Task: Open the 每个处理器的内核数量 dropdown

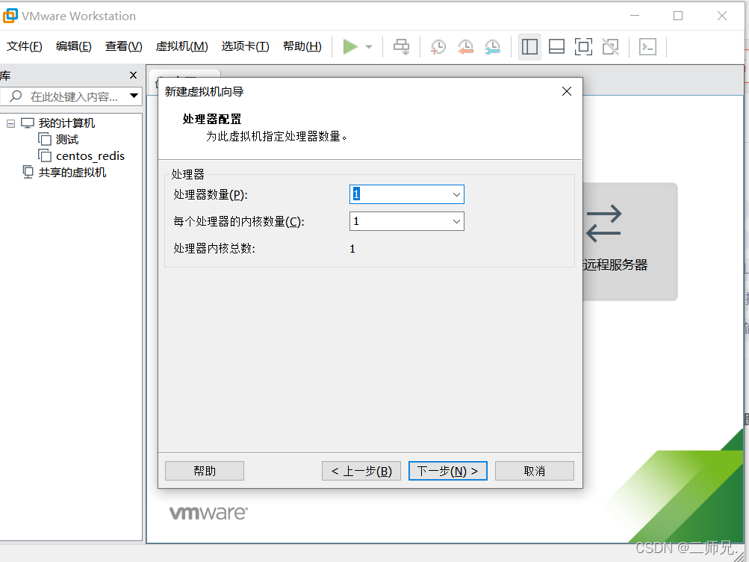Action: (456, 220)
